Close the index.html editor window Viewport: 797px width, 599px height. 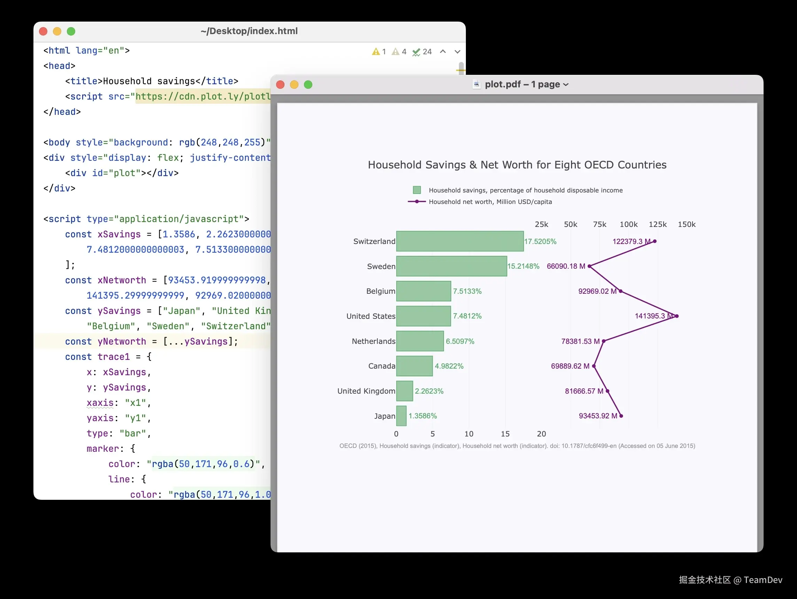pos(43,31)
